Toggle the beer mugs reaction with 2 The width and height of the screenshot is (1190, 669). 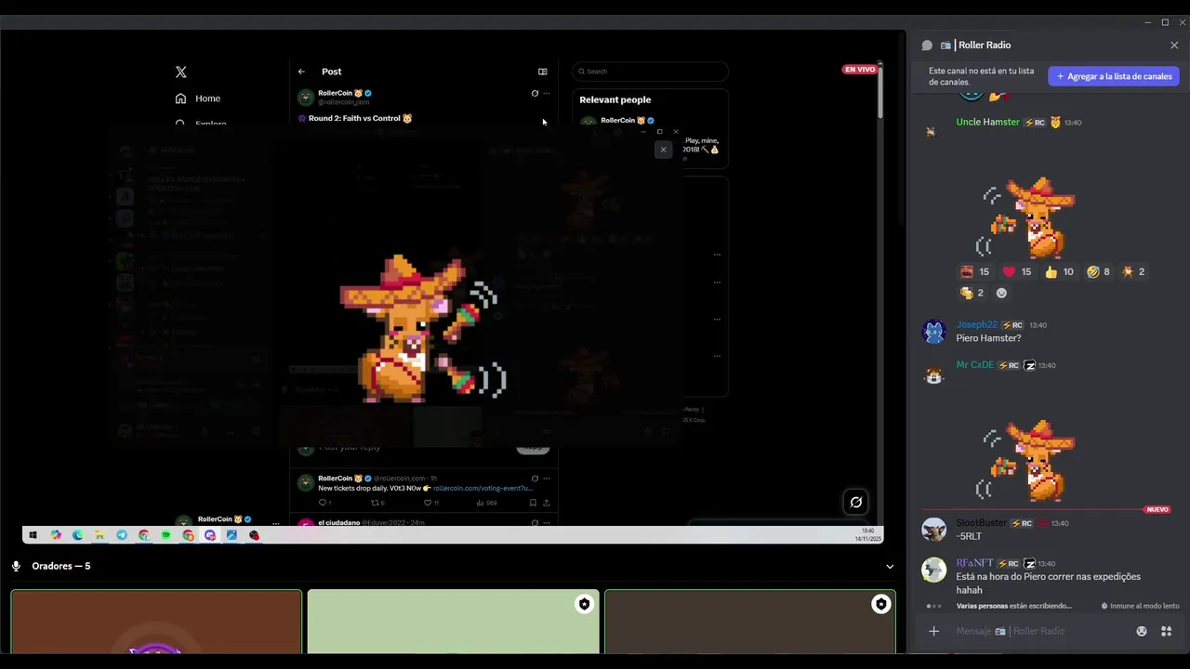pyautogui.click(x=972, y=293)
